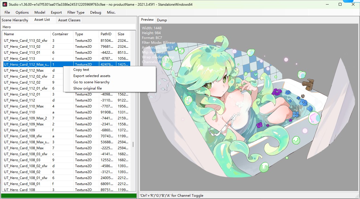360x199 pixels.
Task: Open the Debug menu
Action: click(96, 12)
